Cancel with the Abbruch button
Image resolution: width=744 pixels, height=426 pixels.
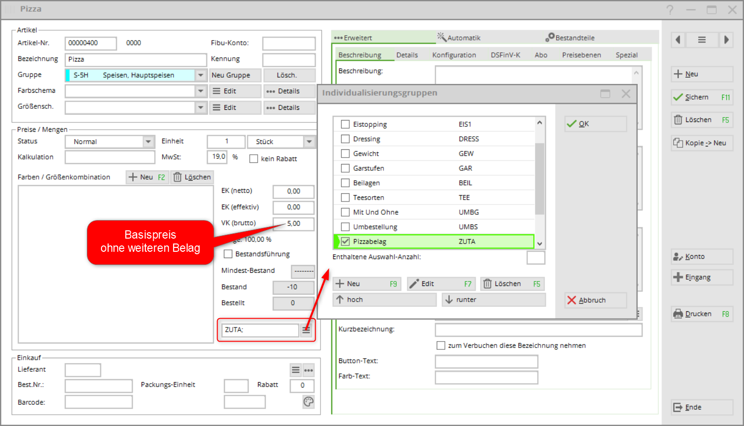(x=595, y=300)
